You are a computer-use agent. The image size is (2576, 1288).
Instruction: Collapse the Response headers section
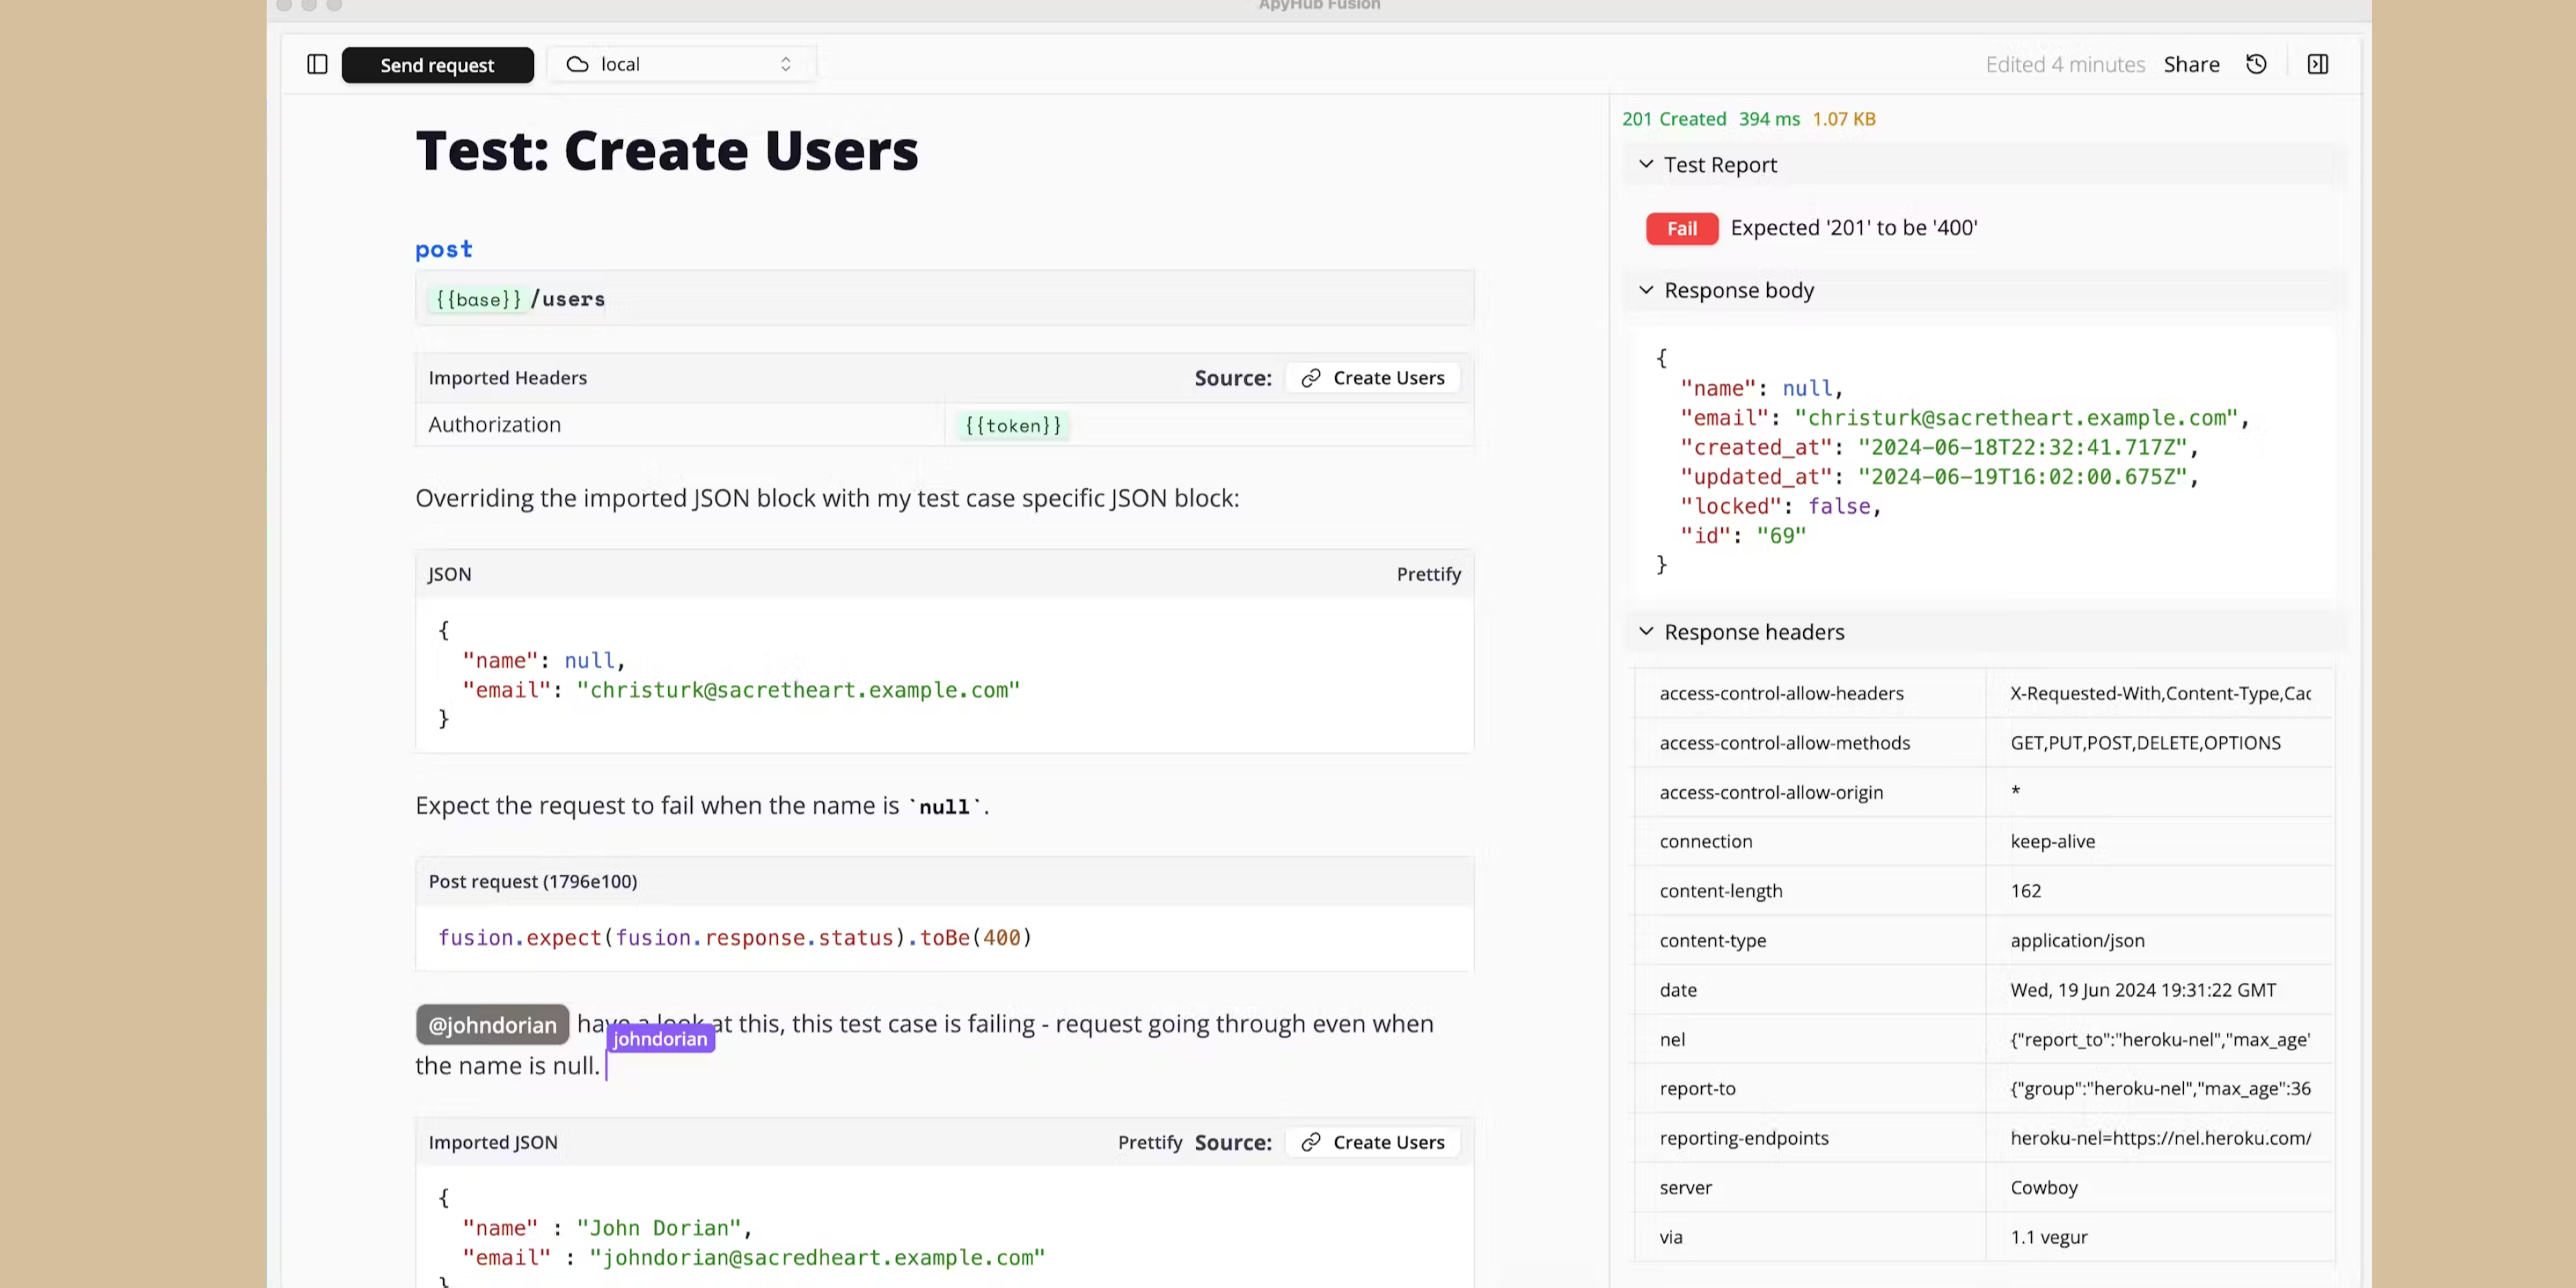click(1646, 631)
